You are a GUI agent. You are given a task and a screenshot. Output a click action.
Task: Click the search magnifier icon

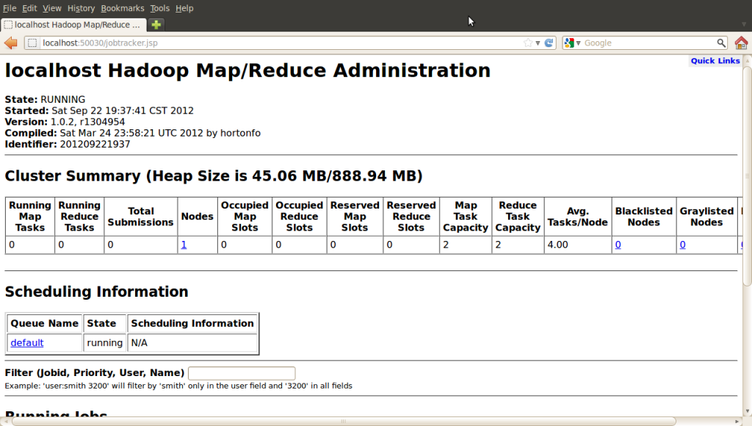[721, 43]
